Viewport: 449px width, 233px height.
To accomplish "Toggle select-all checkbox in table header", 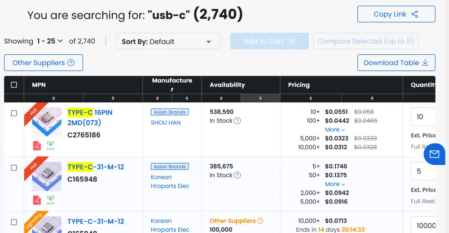I will 14,85.
